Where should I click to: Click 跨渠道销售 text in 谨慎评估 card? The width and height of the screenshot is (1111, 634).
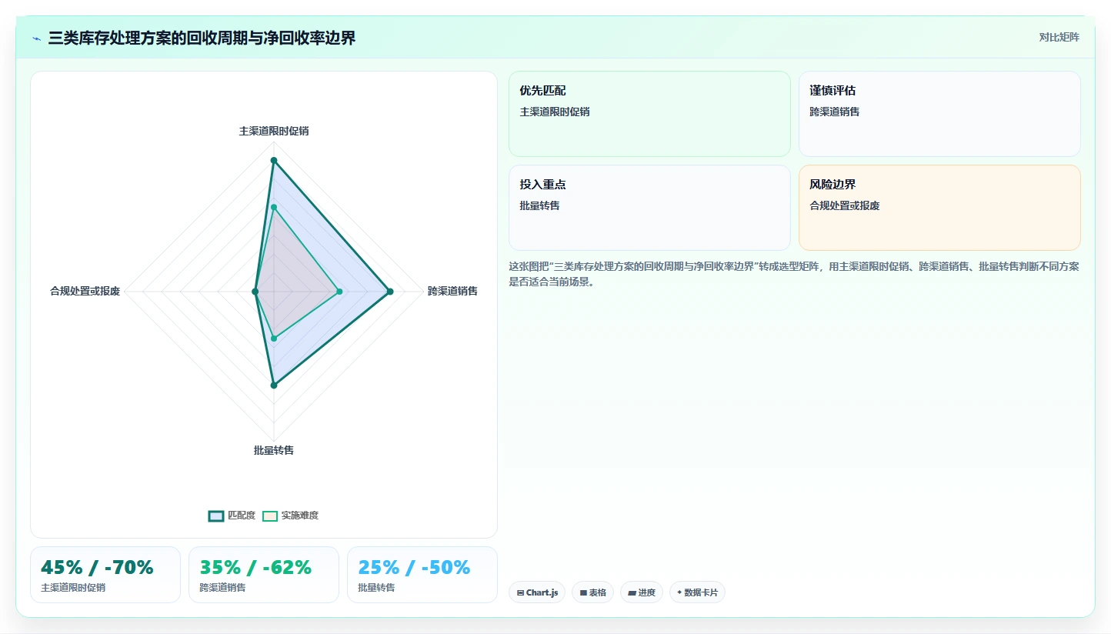point(835,112)
